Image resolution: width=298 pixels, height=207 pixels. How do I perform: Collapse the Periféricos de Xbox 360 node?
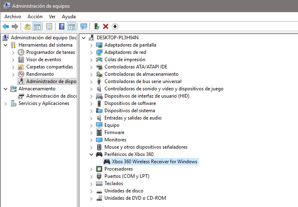91,154
